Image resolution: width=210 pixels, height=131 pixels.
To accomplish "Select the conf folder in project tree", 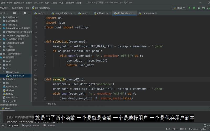I will tap(8, 61).
